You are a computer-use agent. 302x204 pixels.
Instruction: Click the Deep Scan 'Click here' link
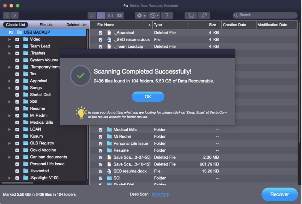tap(160, 194)
